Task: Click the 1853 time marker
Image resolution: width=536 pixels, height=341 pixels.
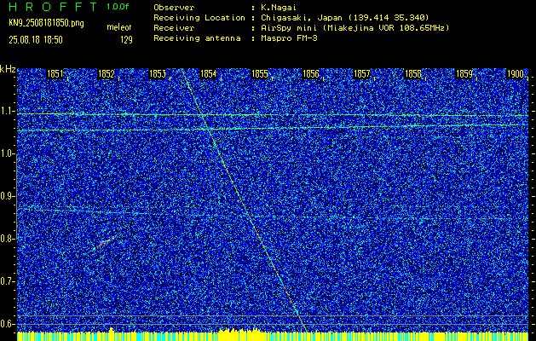Action: click(158, 73)
